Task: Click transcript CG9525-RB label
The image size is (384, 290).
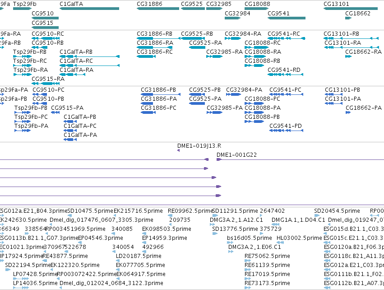Action: coord(197,34)
